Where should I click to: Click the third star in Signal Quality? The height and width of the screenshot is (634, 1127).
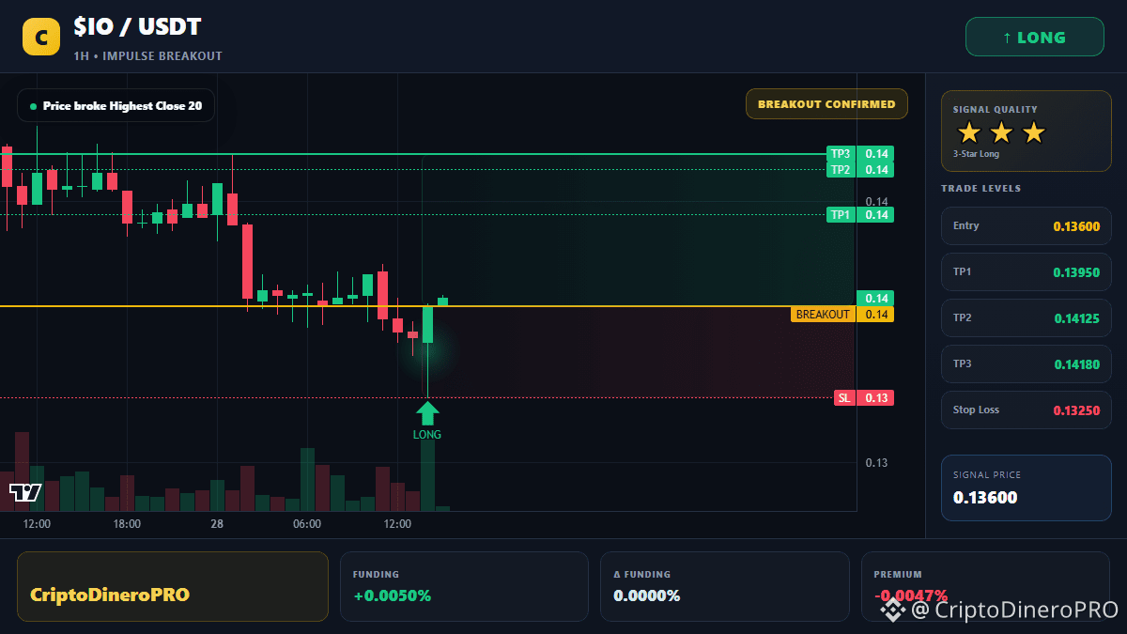coord(1033,132)
